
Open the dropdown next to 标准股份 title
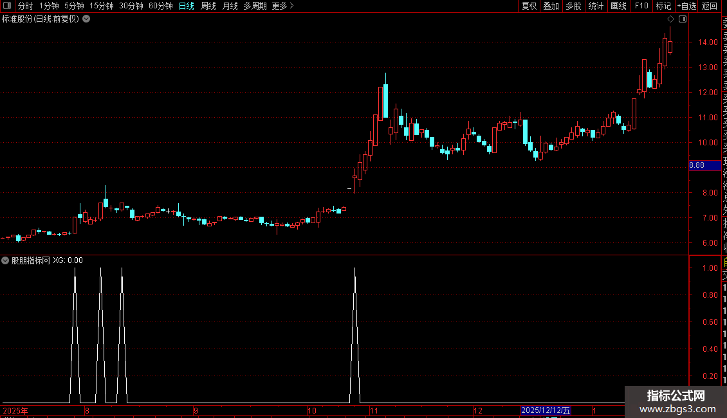coord(86,19)
